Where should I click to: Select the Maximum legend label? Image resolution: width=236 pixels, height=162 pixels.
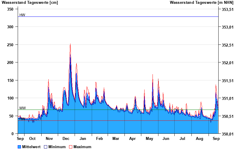coord(82,147)
